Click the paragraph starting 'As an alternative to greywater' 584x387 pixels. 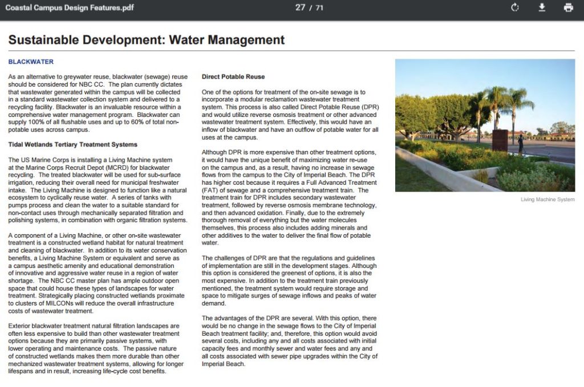coord(98,103)
